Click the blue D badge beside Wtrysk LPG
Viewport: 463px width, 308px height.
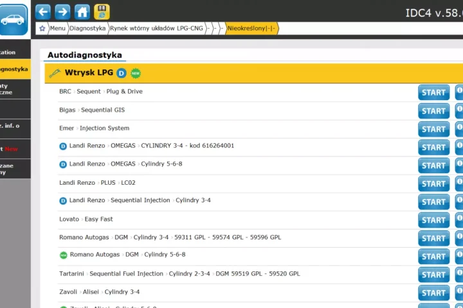[122, 73]
